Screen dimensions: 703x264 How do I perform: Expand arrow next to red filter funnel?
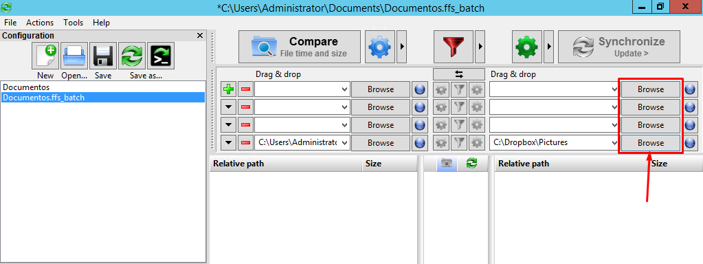point(480,47)
